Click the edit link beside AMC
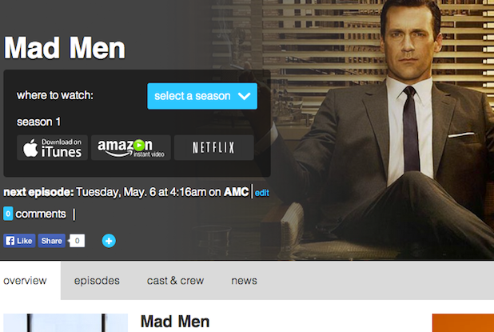Screen dimensions: 494x332 tap(262, 193)
